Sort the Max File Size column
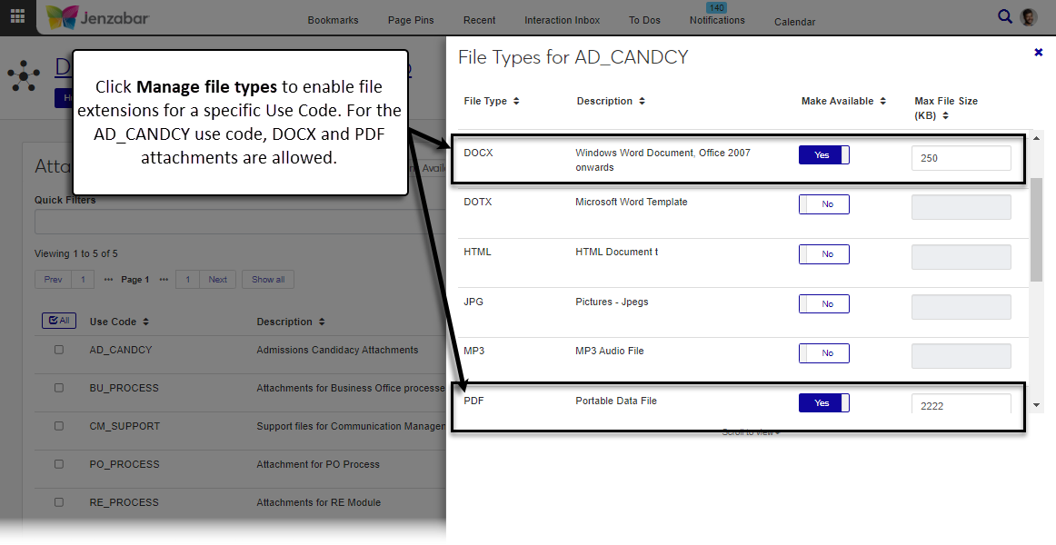The width and height of the screenshot is (1056, 545). click(x=945, y=115)
